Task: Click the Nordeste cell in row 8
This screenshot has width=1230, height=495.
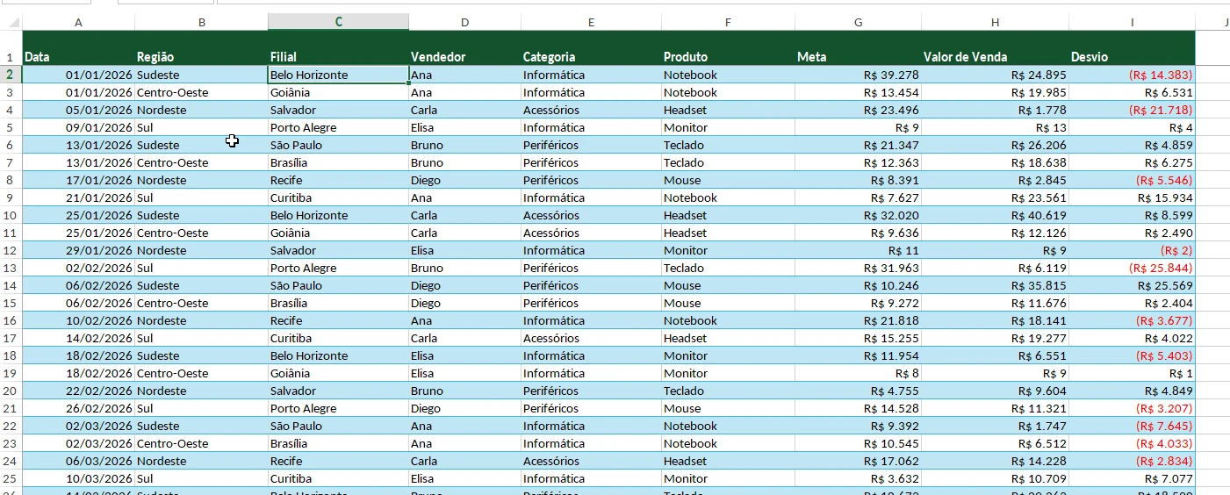Action: click(x=202, y=180)
